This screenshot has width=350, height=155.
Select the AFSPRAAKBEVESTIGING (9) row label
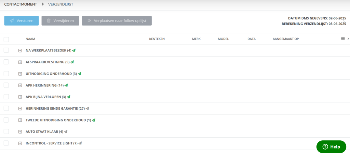pyautogui.click(x=48, y=62)
